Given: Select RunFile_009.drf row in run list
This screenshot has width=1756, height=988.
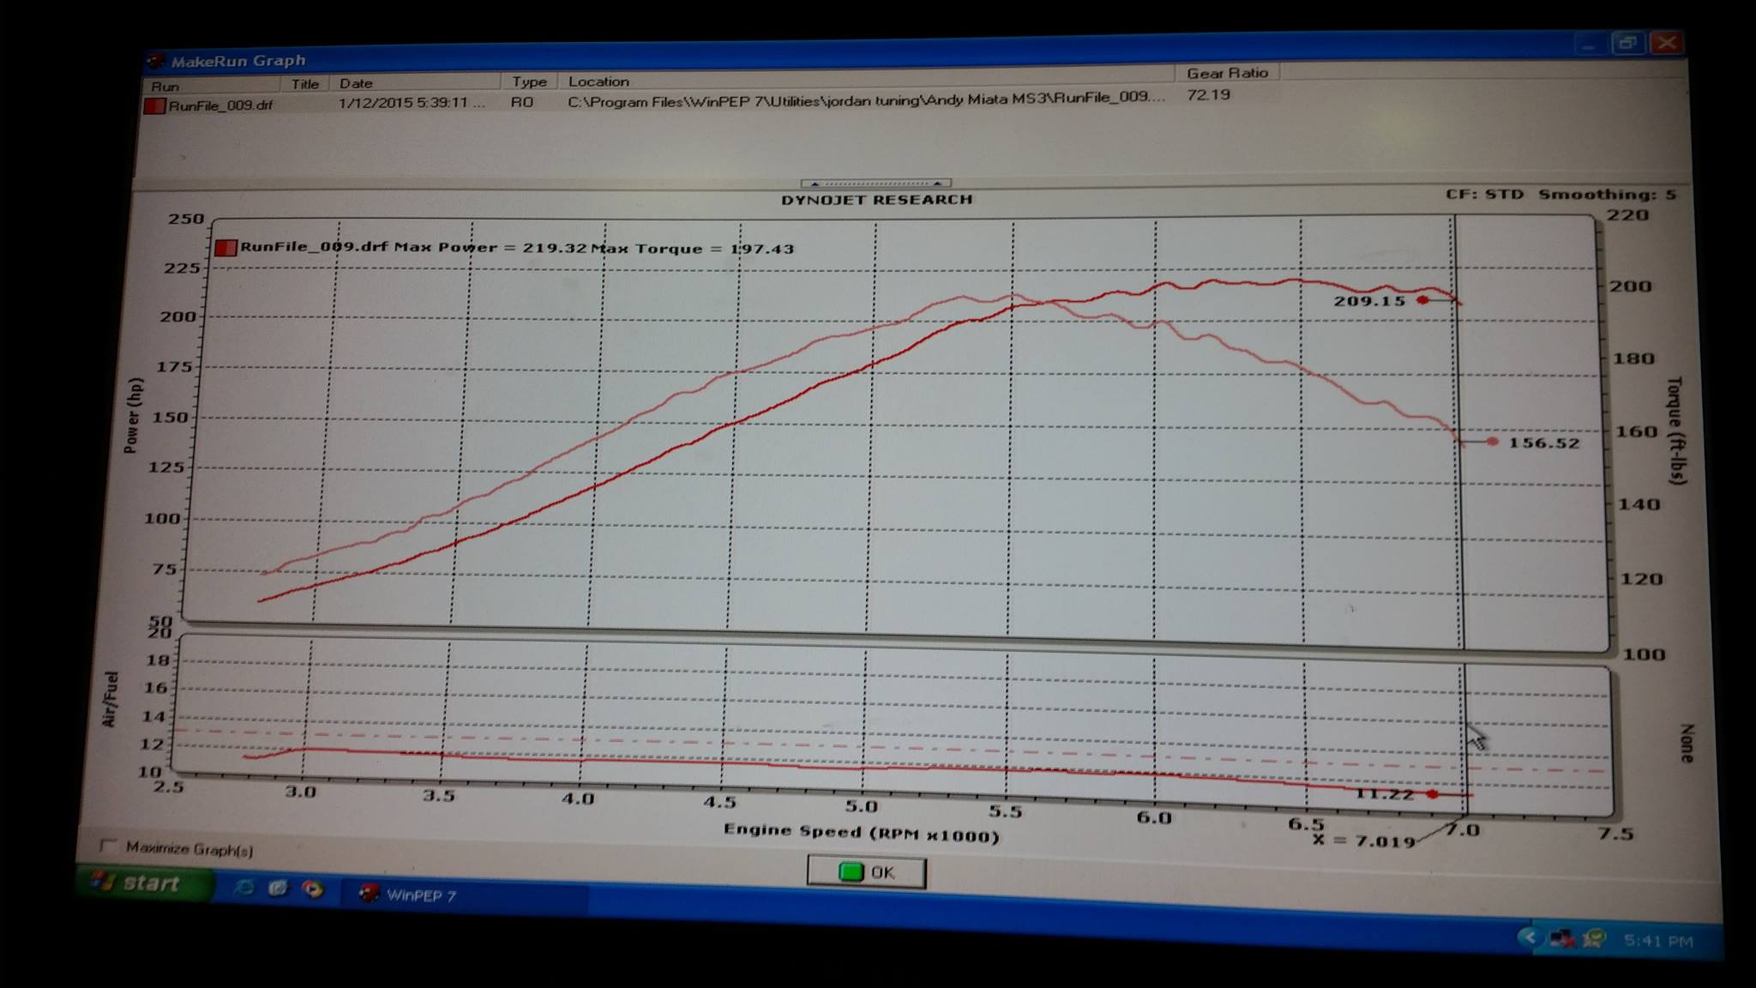Looking at the screenshot, I should (220, 105).
